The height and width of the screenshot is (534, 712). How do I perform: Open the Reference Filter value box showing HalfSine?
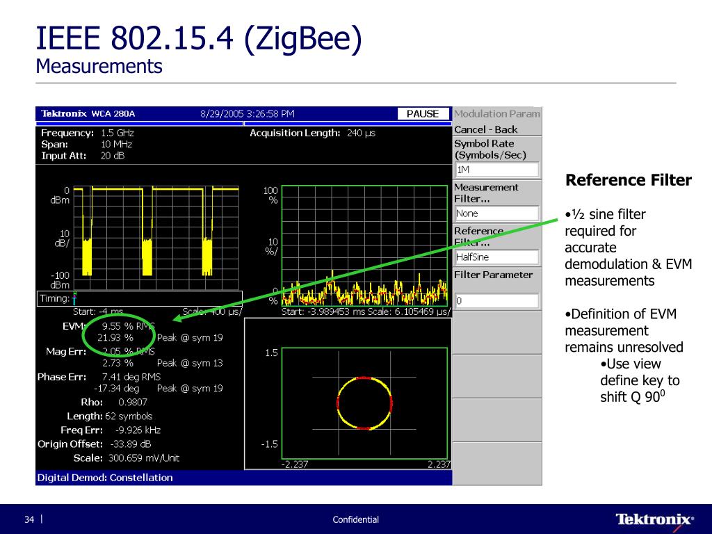coord(496,257)
